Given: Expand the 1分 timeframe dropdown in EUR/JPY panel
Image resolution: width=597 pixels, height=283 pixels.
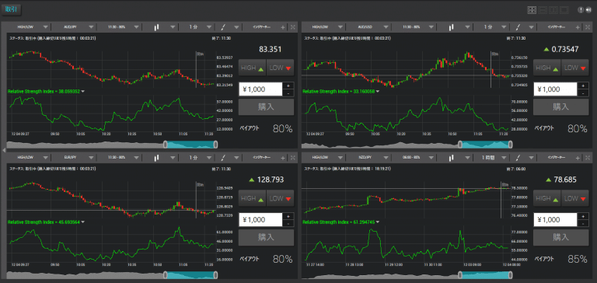Looking at the screenshot, I should (201, 158).
